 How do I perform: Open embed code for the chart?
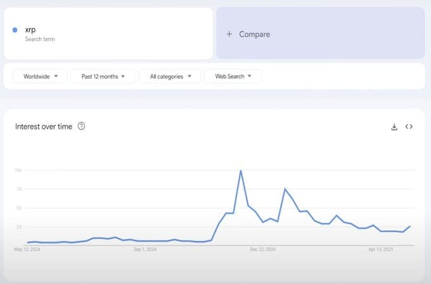[x=409, y=127]
